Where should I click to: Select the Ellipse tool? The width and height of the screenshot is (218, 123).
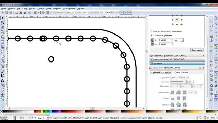[x=2, y=52]
